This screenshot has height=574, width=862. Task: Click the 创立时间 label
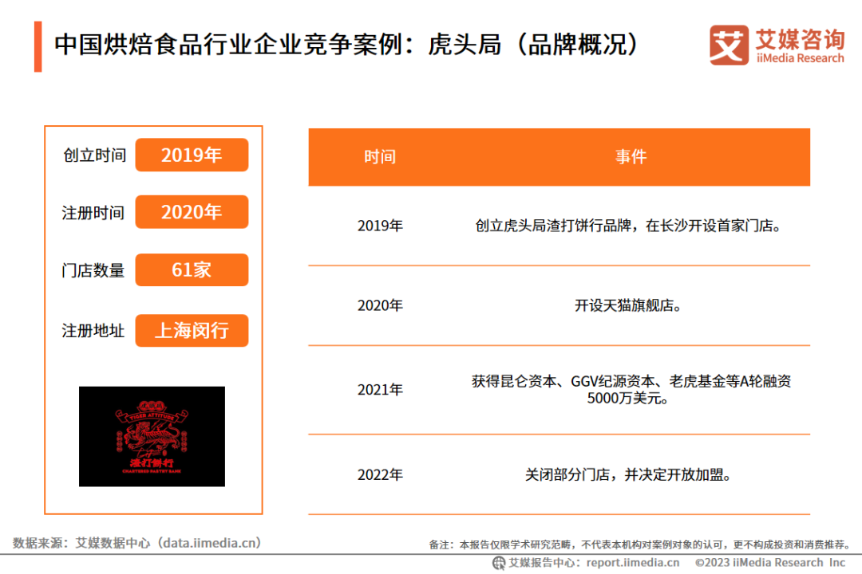click(x=94, y=155)
